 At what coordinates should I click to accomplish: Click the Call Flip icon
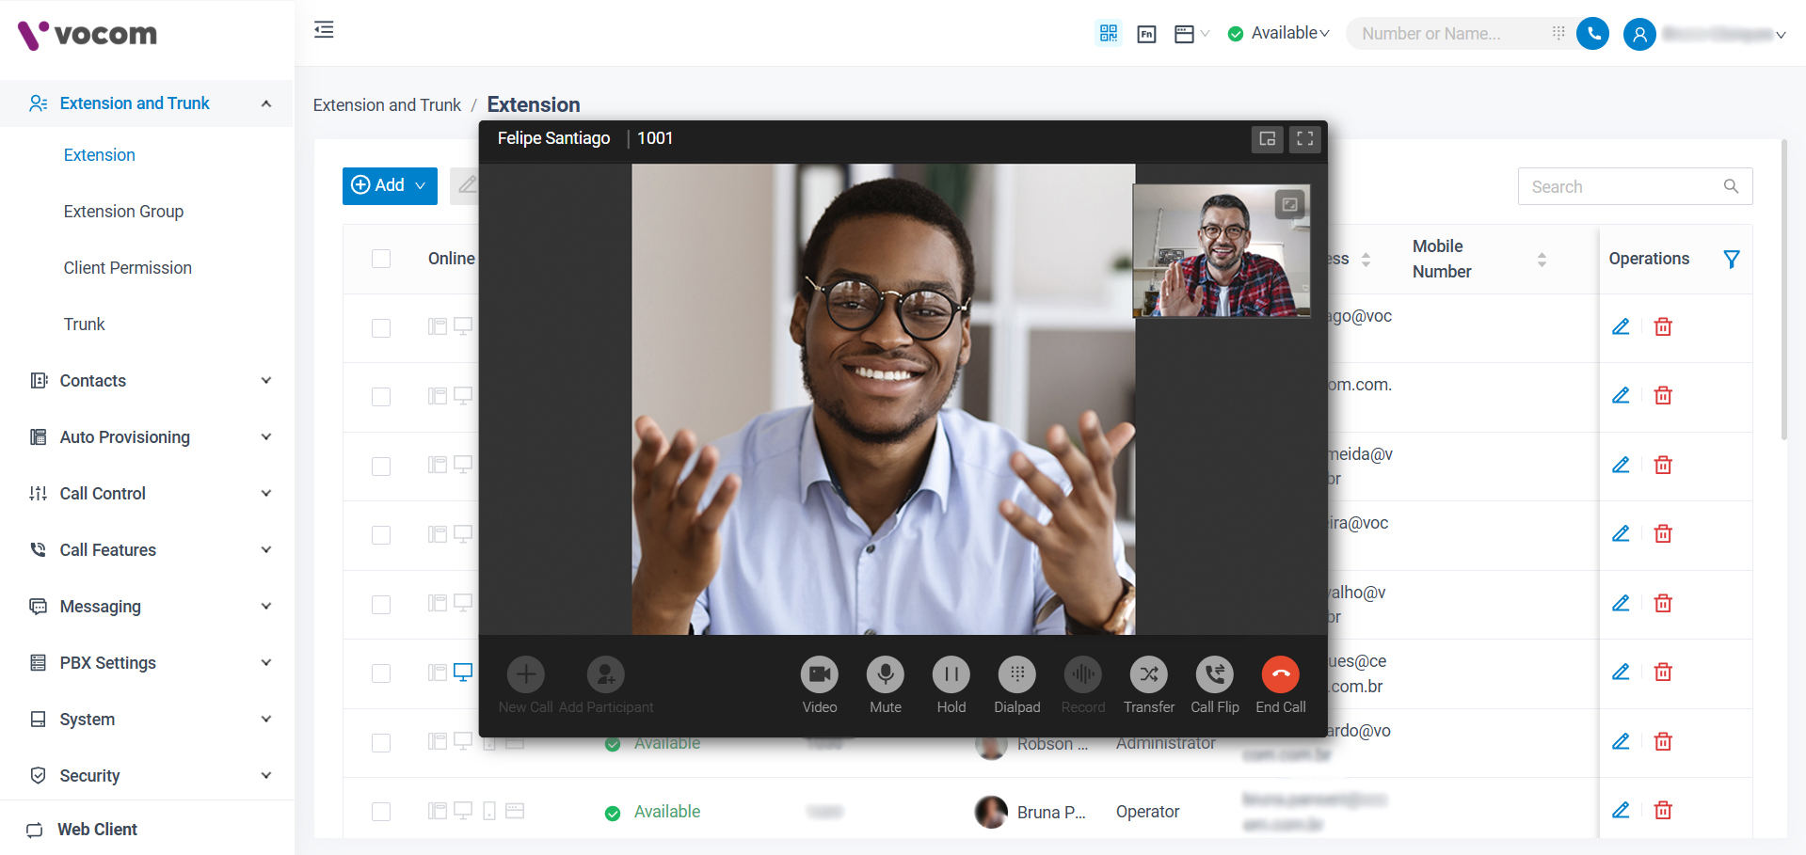pyautogui.click(x=1214, y=674)
